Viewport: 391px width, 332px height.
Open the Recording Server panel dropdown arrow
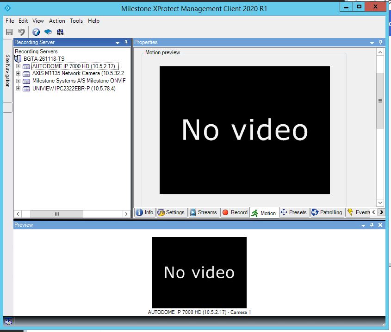click(x=118, y=43)
